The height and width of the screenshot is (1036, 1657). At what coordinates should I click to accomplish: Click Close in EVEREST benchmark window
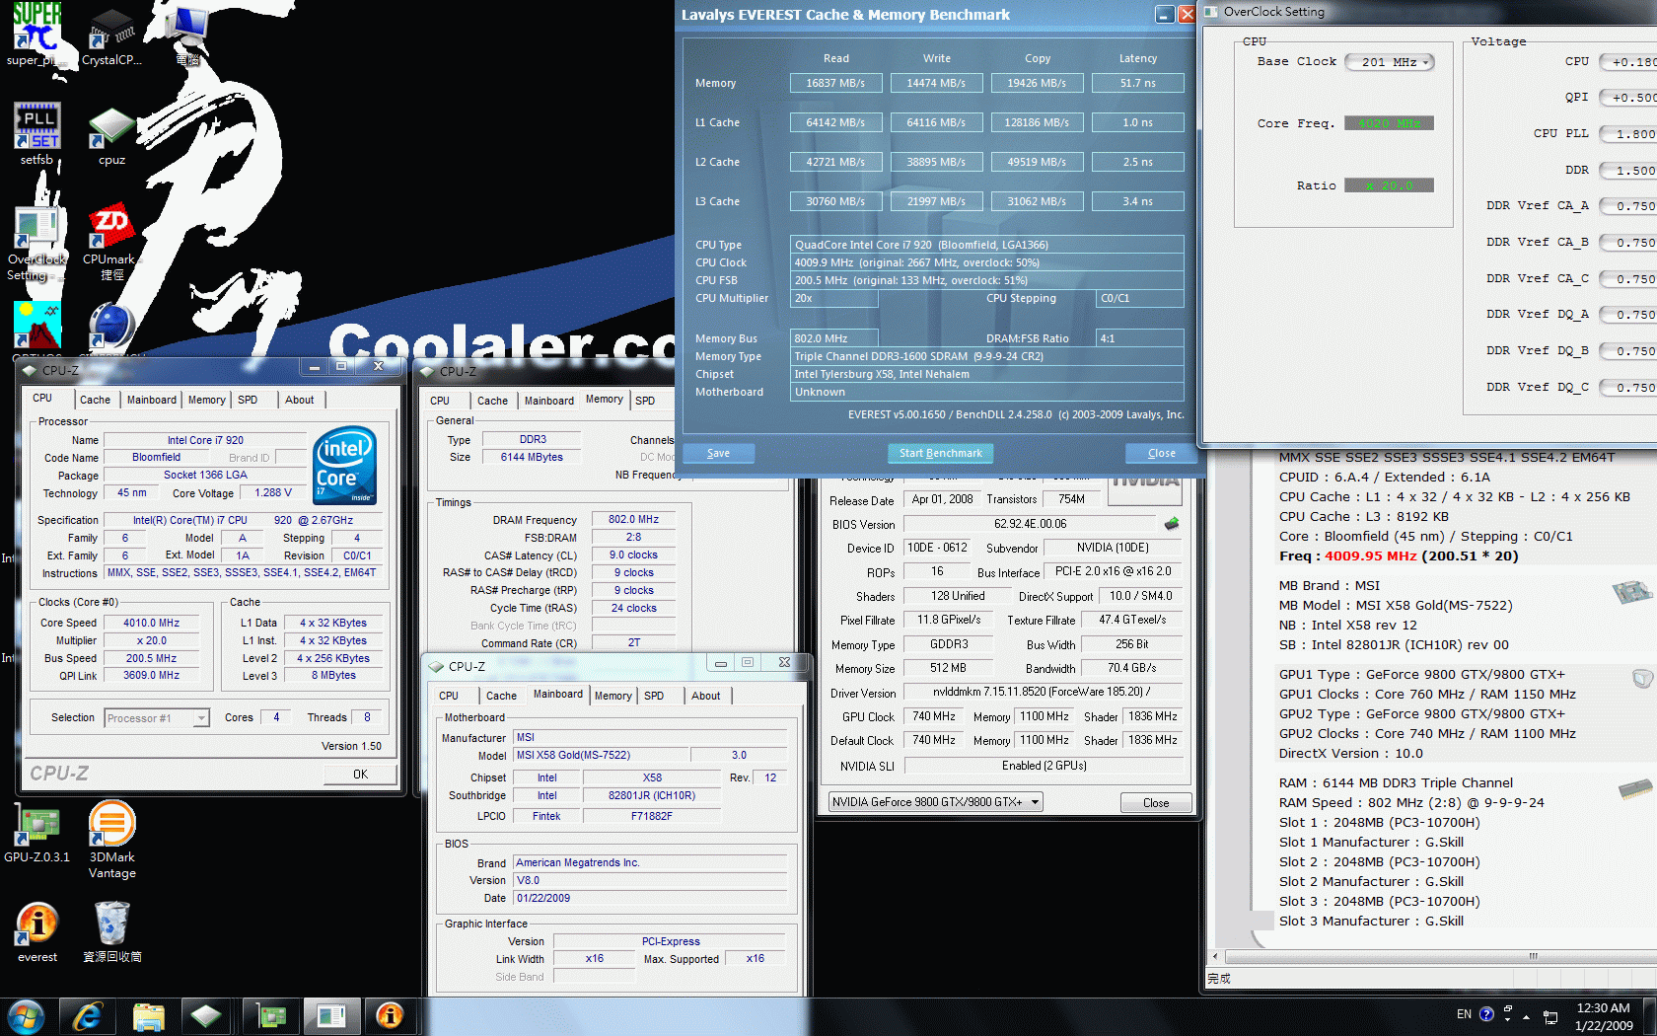[x=1161, y=453]
